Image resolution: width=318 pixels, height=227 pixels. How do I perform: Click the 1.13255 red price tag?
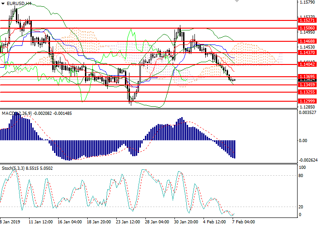tap(305, 92)
